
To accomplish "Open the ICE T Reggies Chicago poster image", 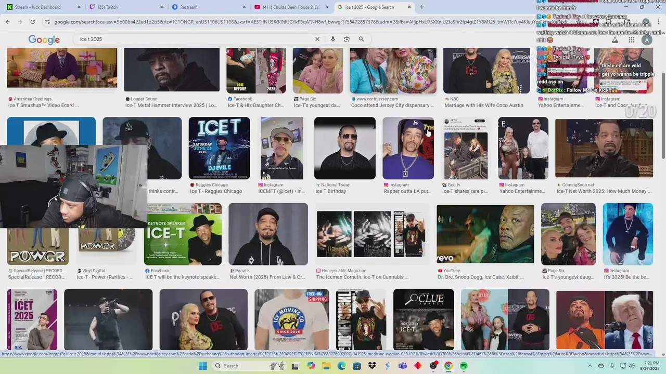I will click(x=219, y=148).
